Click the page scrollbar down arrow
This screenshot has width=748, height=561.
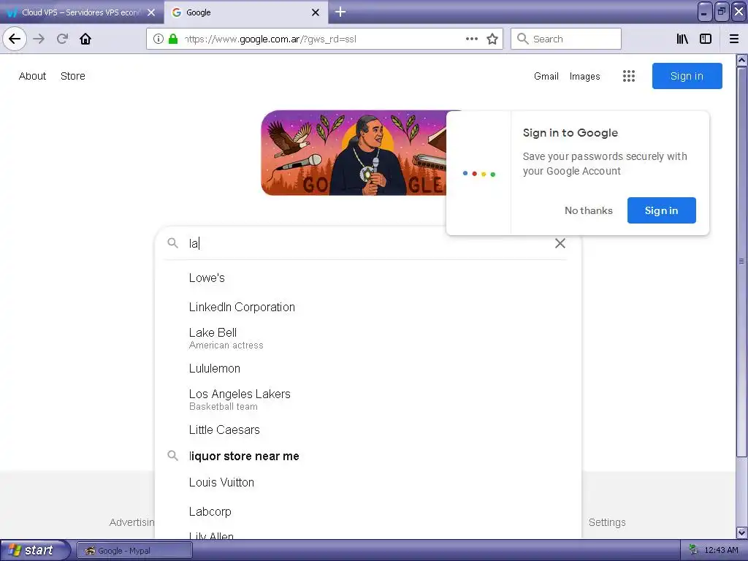pyautogui.click(x=742, y=533)
